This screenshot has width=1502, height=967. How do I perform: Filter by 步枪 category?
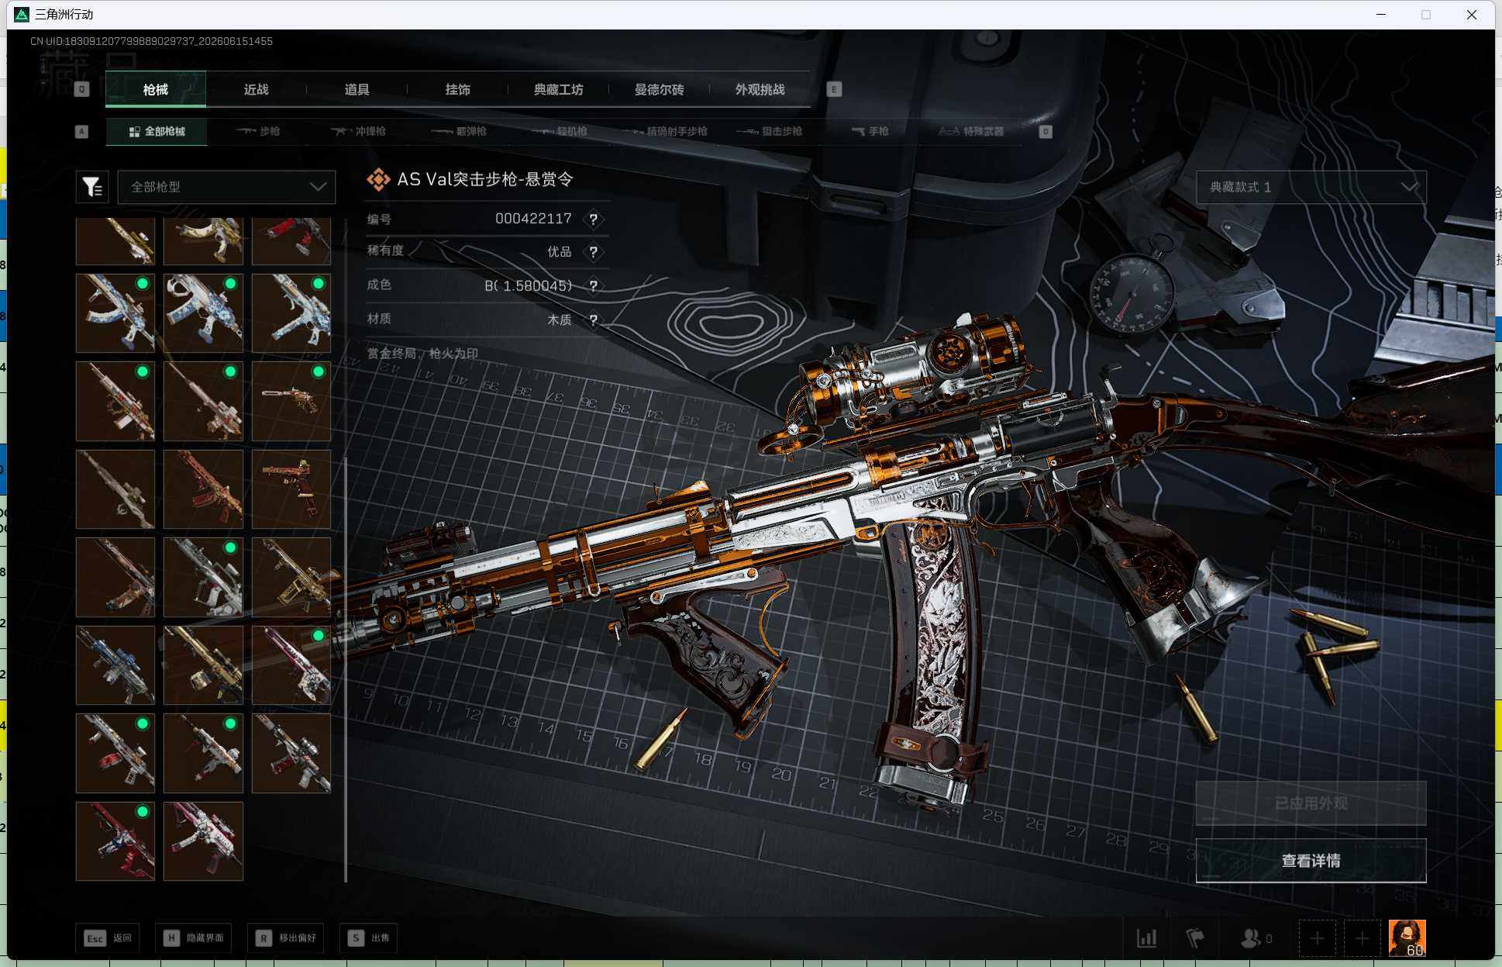(258, 132)
